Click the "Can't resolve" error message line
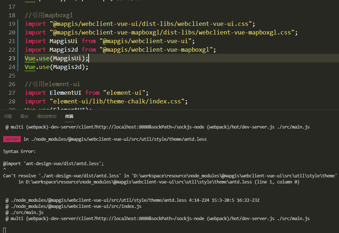This screenshot has height=233, width=339. [x=170, y=176]
